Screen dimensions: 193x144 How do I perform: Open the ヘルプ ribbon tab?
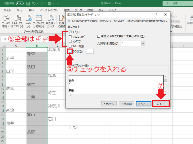(113, 10)
